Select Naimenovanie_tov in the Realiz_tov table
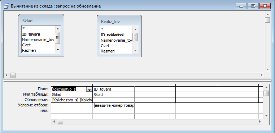 tap(117, 40)
